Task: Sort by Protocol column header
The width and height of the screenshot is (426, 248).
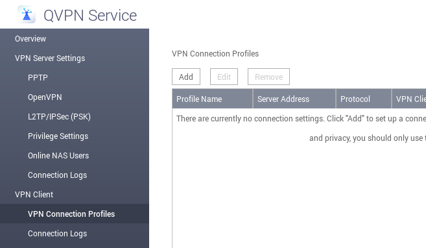Action: [364, 99]
